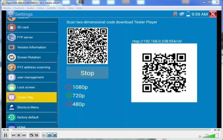Open the Audio menu
Viewport: 223px width, 140px height.
click(30, 8)
